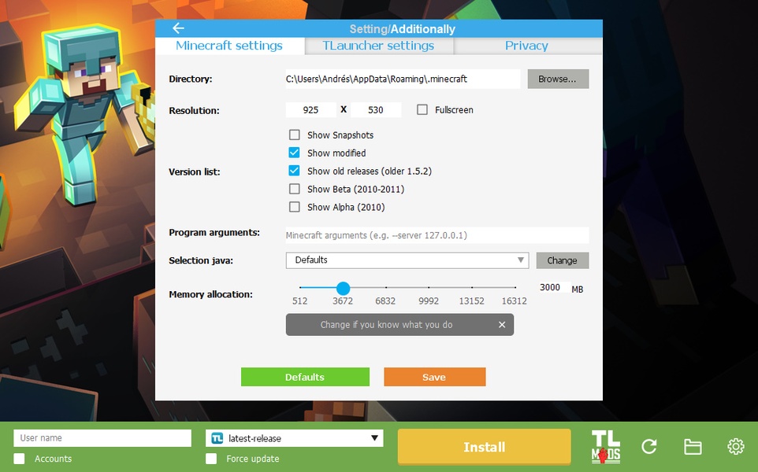The width and height of the screenshot is (758, 472).
Task: Click the Browse... directory button
Action: tap(558, 79)
